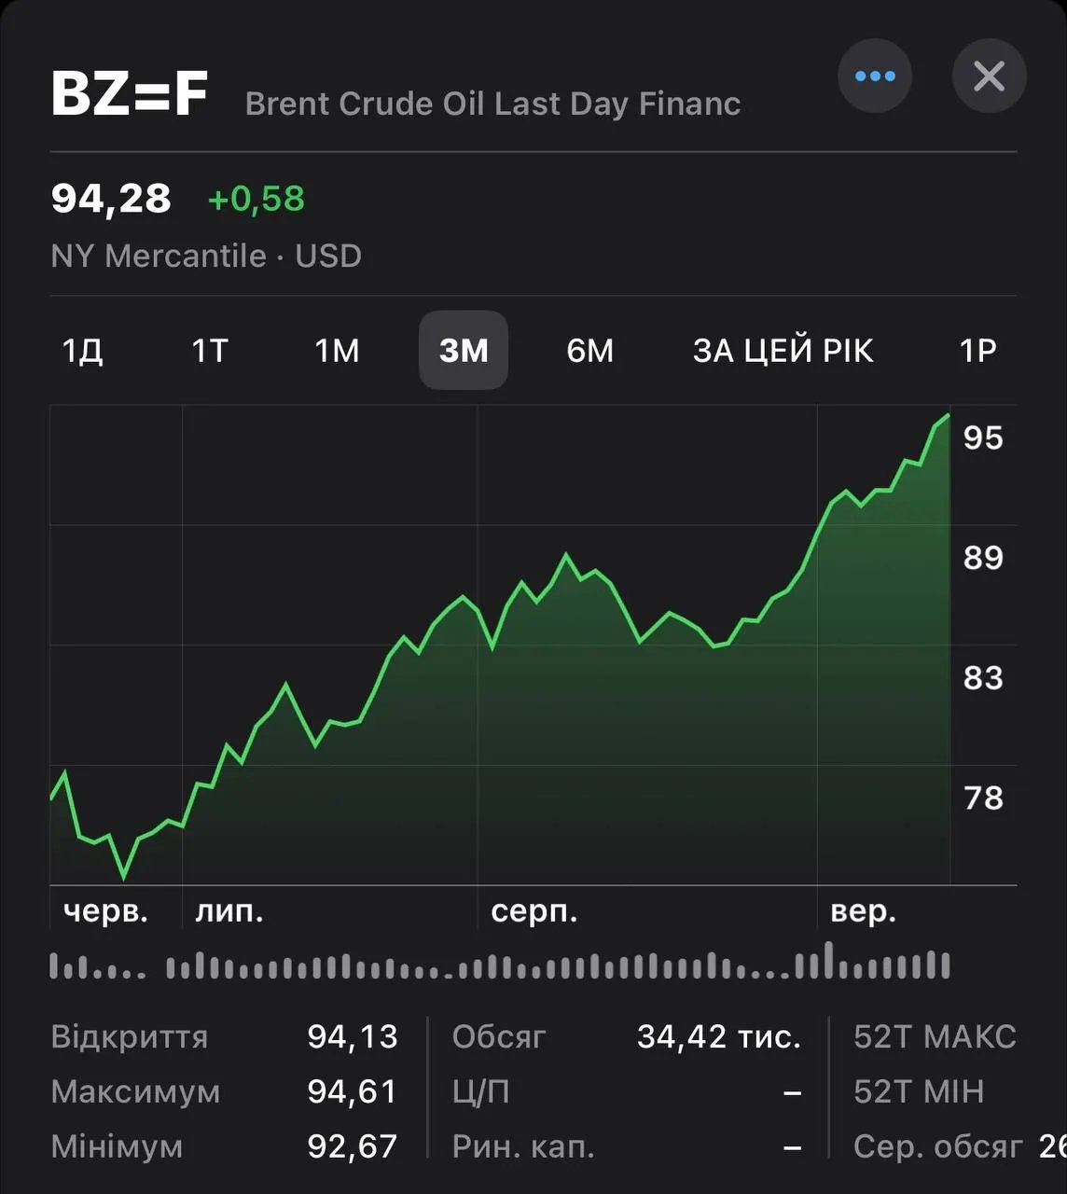Image resolution: width=1067 pixels, height=1194 pixels.
Task: Toggle the +0,58 price change display
Action: coord(256,199)
